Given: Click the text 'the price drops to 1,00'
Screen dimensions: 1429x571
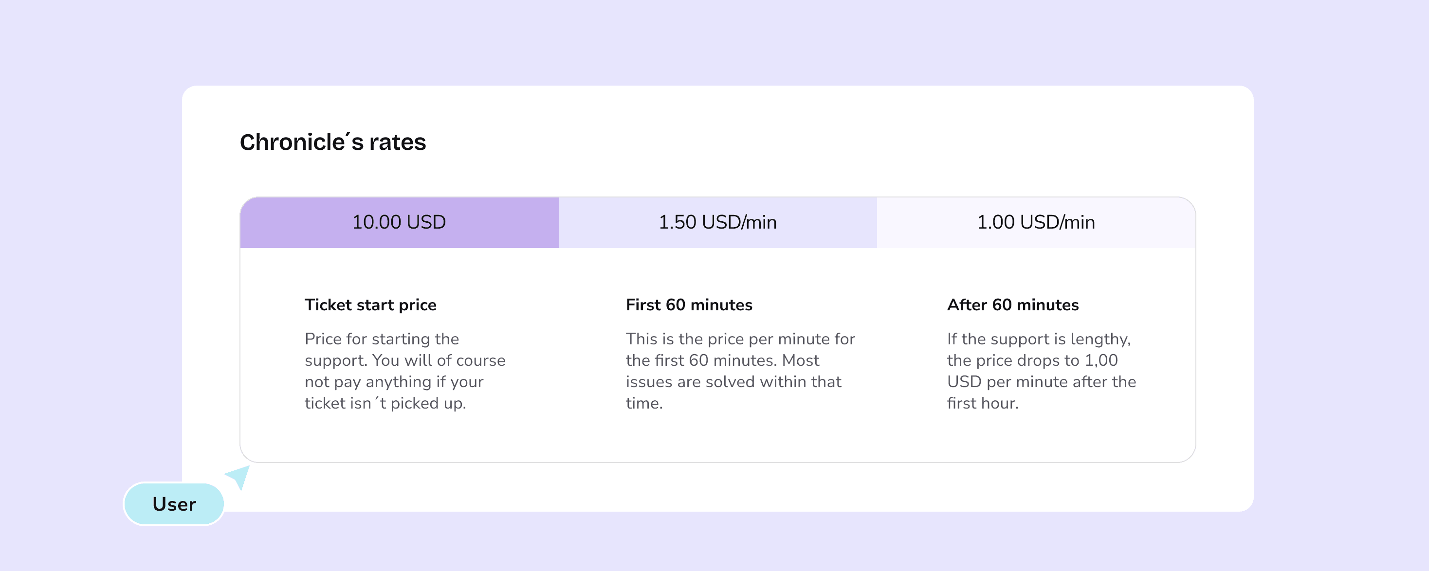Looking at the screenshot, I should [1032, 360].
